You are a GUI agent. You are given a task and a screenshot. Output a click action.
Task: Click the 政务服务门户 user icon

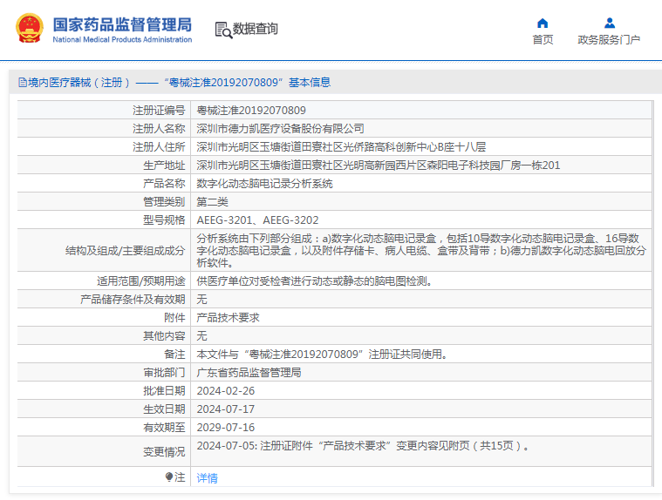point(609,23)
